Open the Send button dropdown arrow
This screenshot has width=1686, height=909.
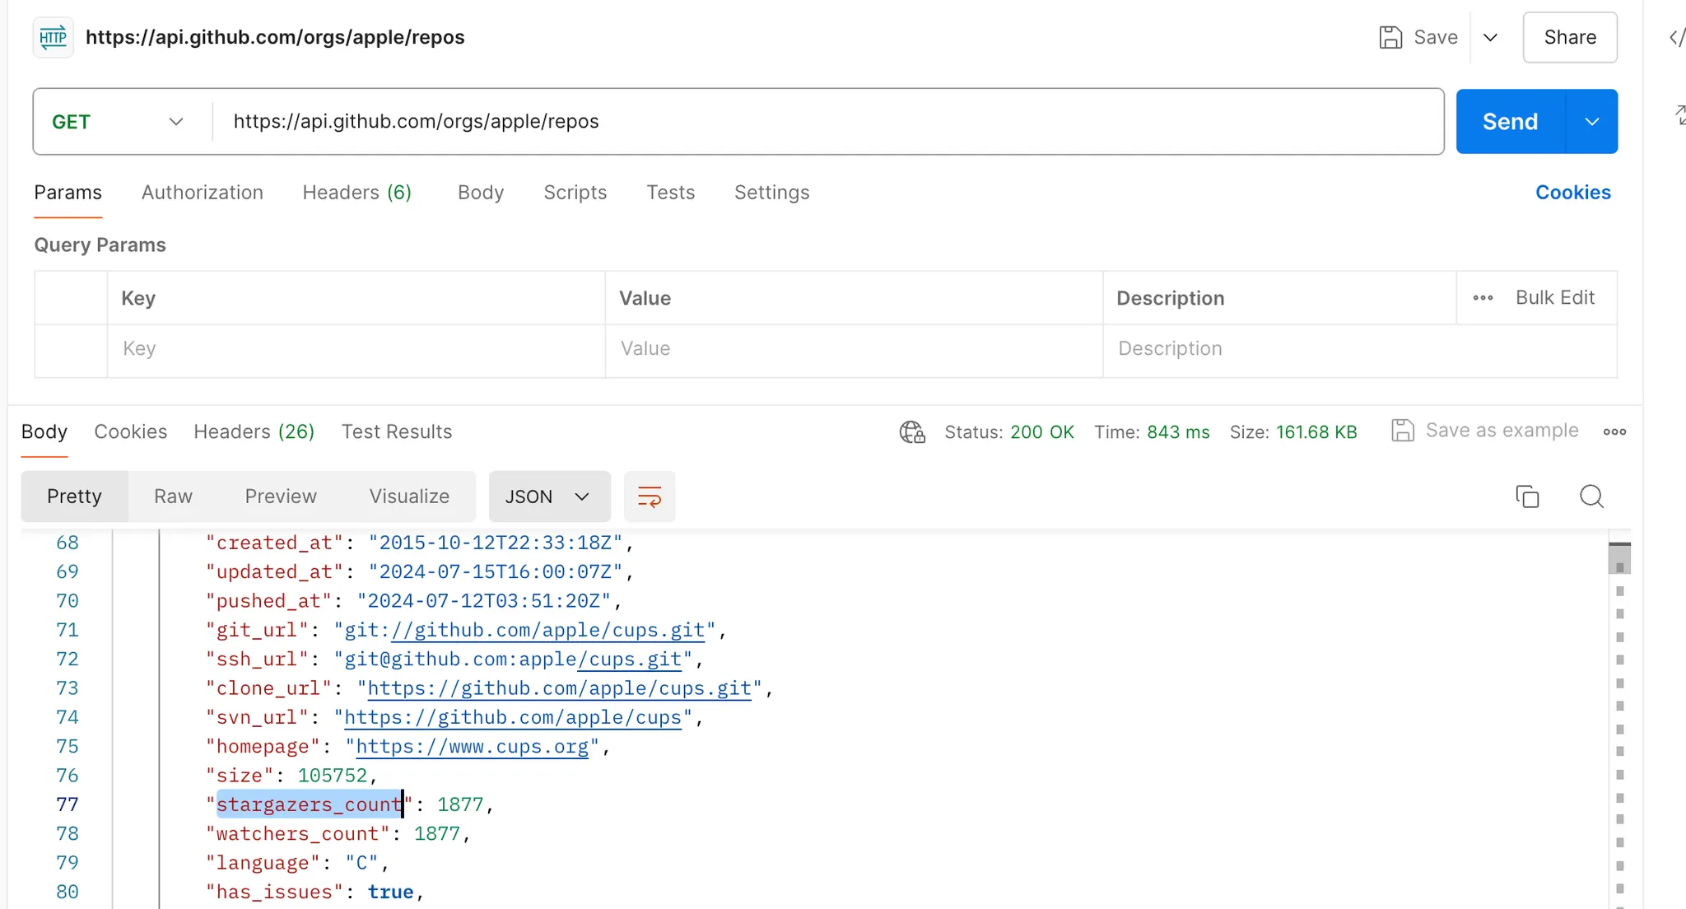[1591, 122]
